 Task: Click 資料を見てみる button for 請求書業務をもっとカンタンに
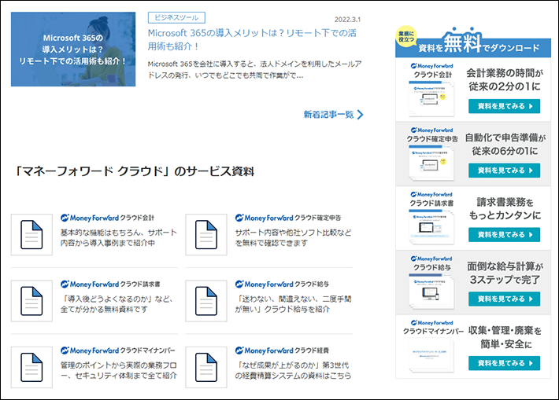[504, 235]
